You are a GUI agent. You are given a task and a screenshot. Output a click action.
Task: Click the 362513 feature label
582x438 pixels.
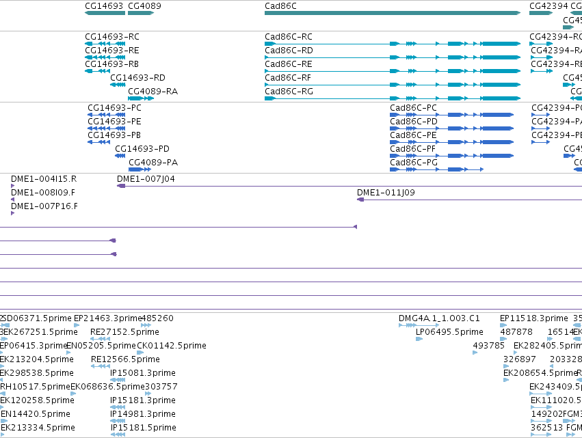(x=547, y=428)
